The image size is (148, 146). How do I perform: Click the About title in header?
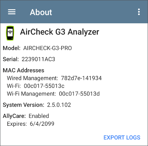coord(41,12)
